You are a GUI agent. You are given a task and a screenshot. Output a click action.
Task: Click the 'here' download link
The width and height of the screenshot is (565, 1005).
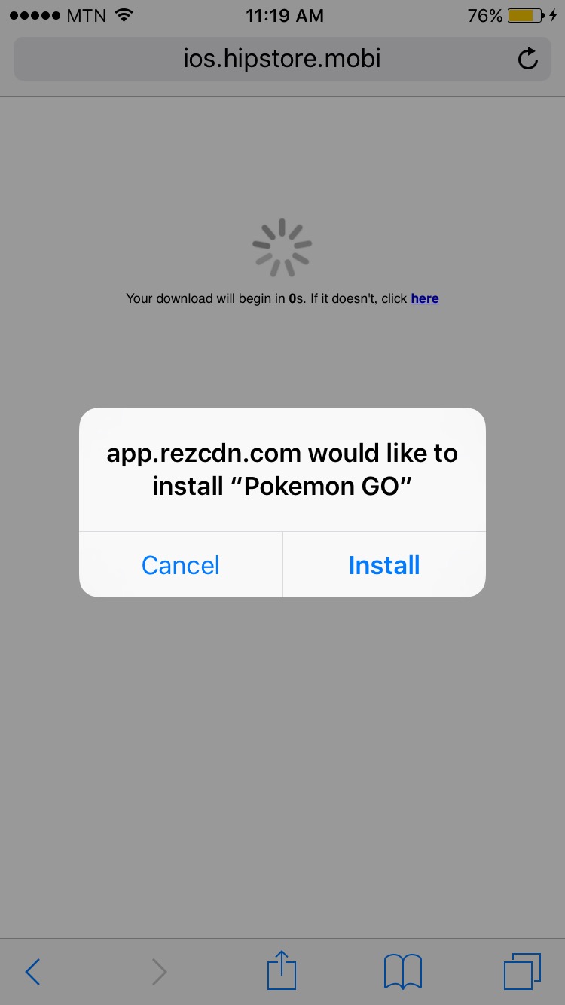coord(425,298)
